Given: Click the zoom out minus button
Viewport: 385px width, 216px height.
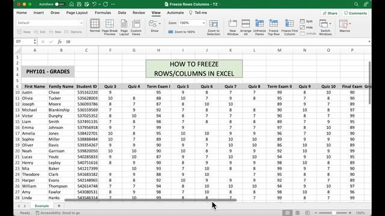Looking at the screenshot, I should 316,213.
